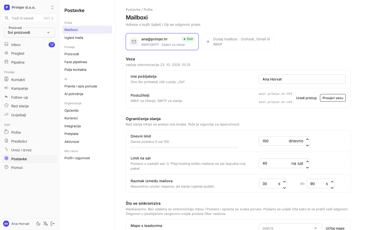Click the Postavke breadcrumb link
This screenshot has width=368, height=230.
coord(133,9)
